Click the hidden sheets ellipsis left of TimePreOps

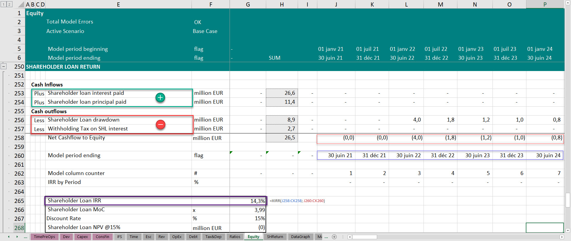point(26,237)
